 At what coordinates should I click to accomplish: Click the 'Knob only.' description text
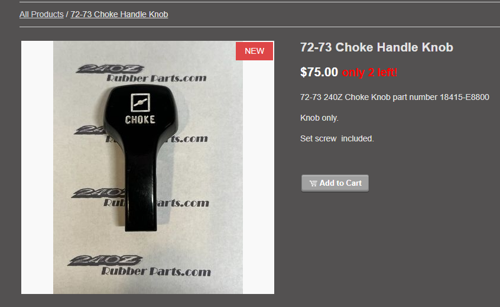tap(319, 118)
